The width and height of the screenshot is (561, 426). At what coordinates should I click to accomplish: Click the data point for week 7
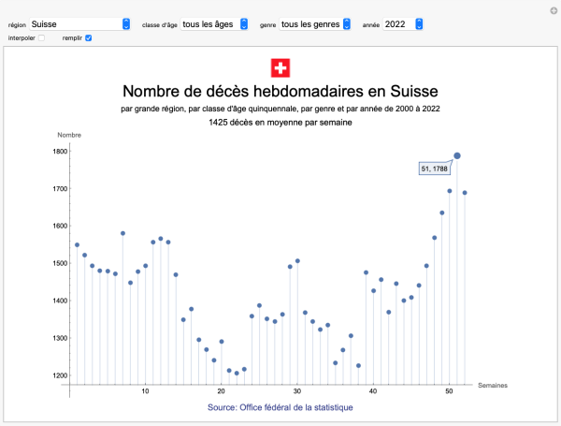(122, 233)
